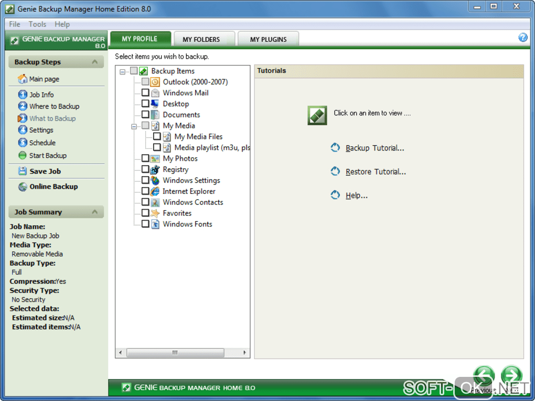Tick the Media playlist checkbox
Screen dimensions: 535x401
157,147
